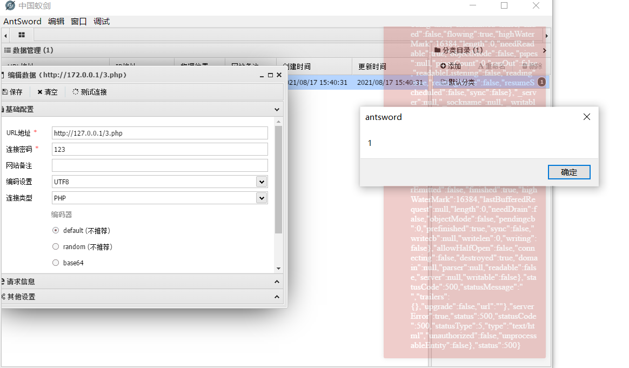Open the 窗口 menu
This screenshot has width=629, height=368.
click(79, 22)
